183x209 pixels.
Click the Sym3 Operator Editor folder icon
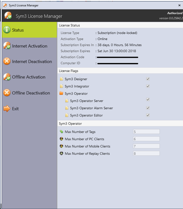(67, 115)
